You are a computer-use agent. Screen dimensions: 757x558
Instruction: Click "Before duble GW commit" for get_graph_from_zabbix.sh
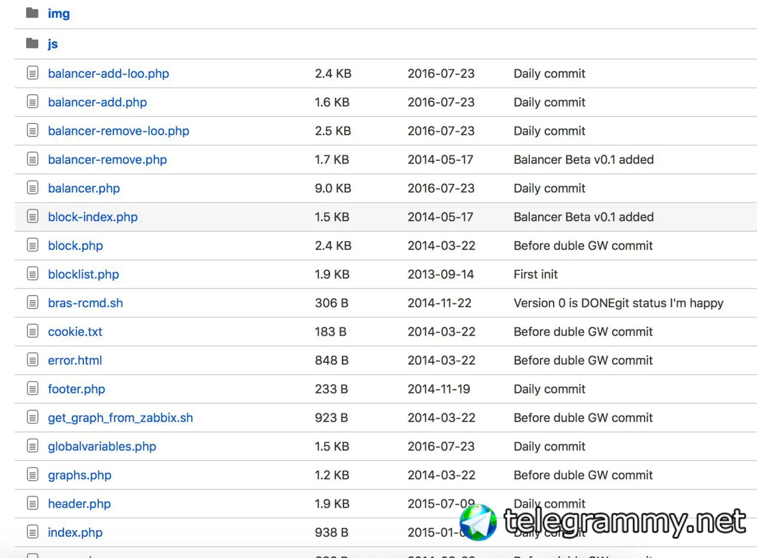[583, 418]
